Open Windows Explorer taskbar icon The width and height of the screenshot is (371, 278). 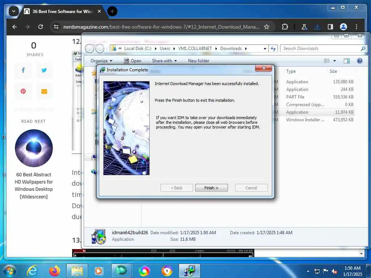[x=77, y=271]
